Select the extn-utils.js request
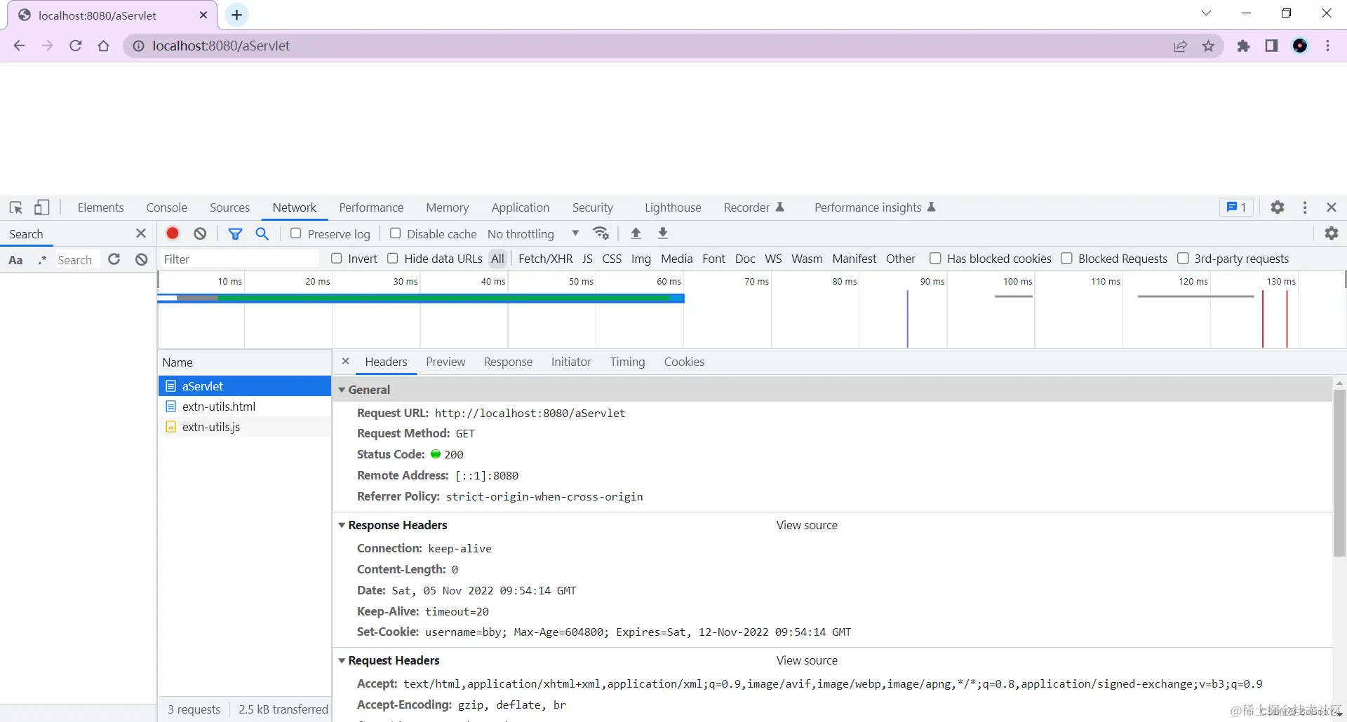1347x722 pixels. pyautogui.click(x=245, y=427)
